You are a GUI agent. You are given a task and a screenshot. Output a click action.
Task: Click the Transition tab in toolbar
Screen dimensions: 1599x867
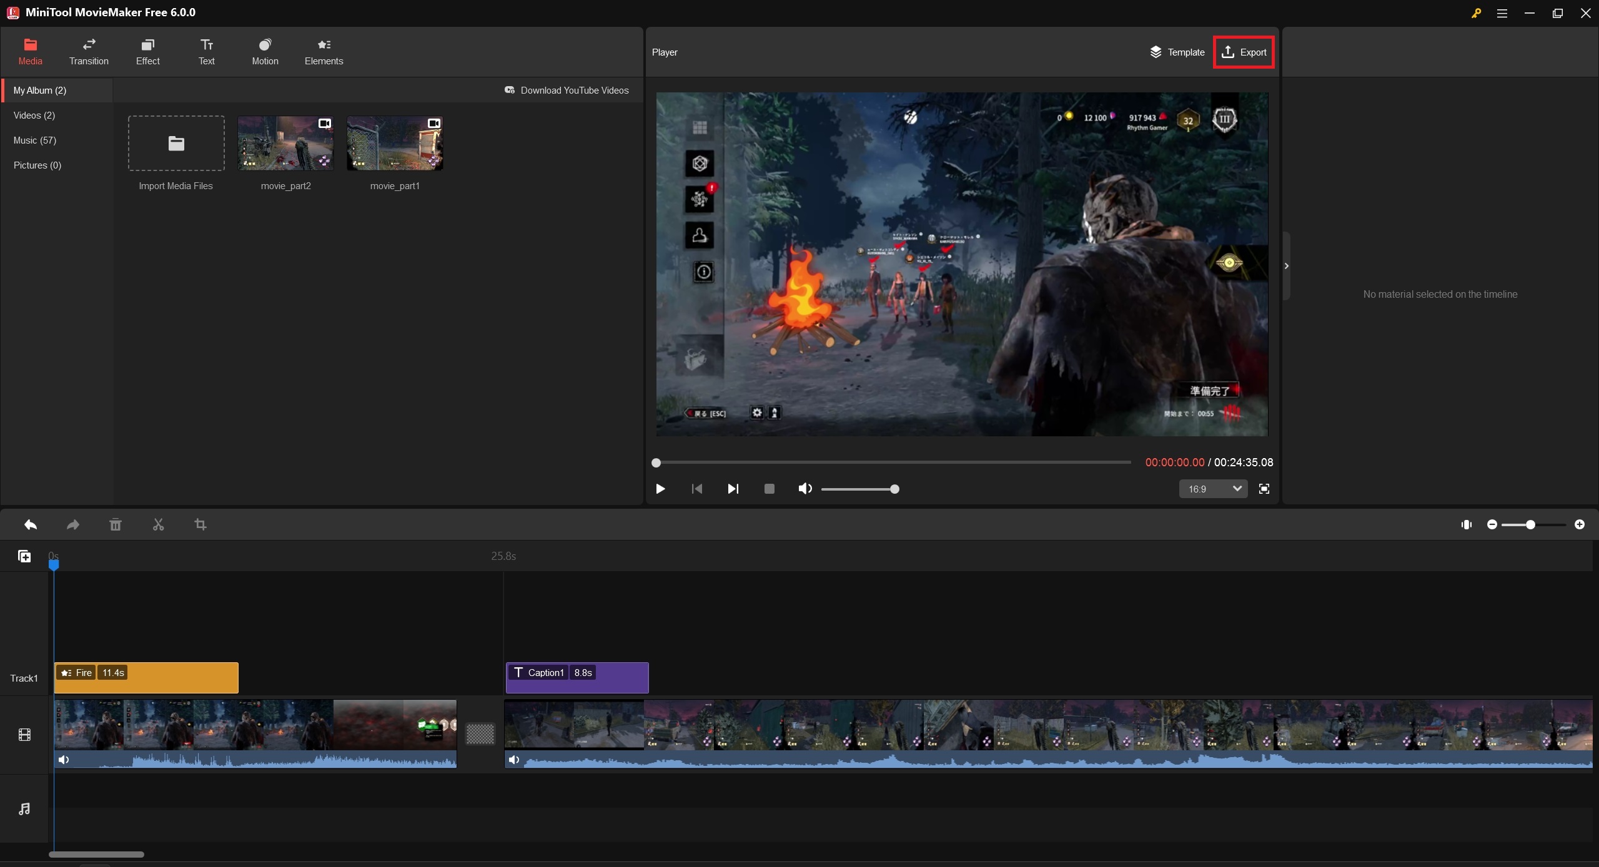[87, 50]
